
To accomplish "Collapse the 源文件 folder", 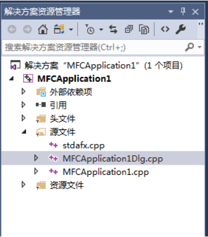I will pyautogui.click(x=24, y=132).
